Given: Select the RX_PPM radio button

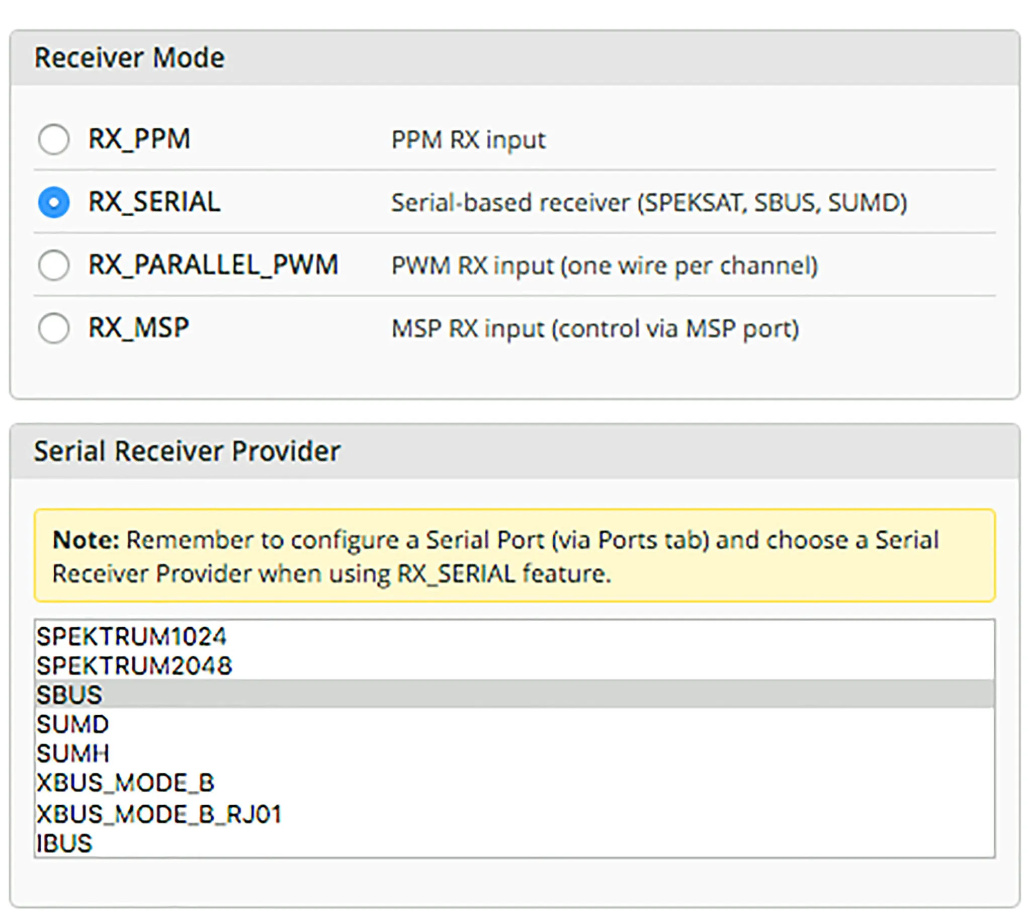Looking at the screenshot, I should click(54, 139).
